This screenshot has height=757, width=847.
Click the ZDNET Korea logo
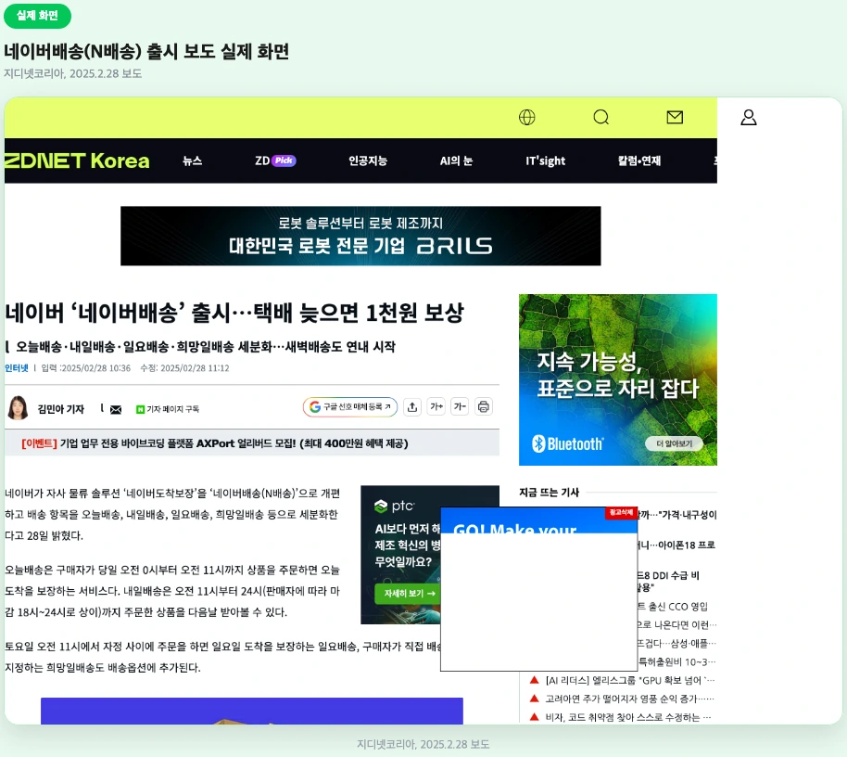(77, 160)
